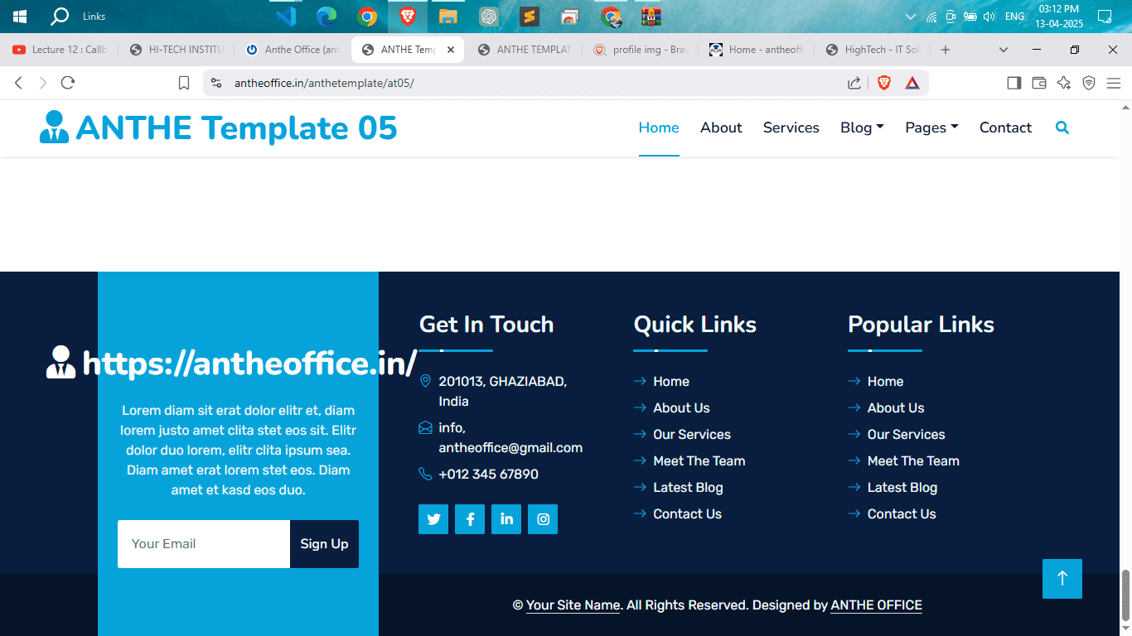
Task: Click the Facebook social icon
Action: point(470,519)
